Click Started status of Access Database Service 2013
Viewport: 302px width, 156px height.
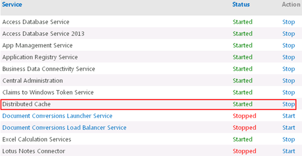click(243, 34)
